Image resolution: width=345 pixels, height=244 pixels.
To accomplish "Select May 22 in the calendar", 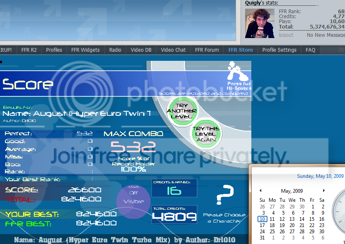I will (312, 225).
